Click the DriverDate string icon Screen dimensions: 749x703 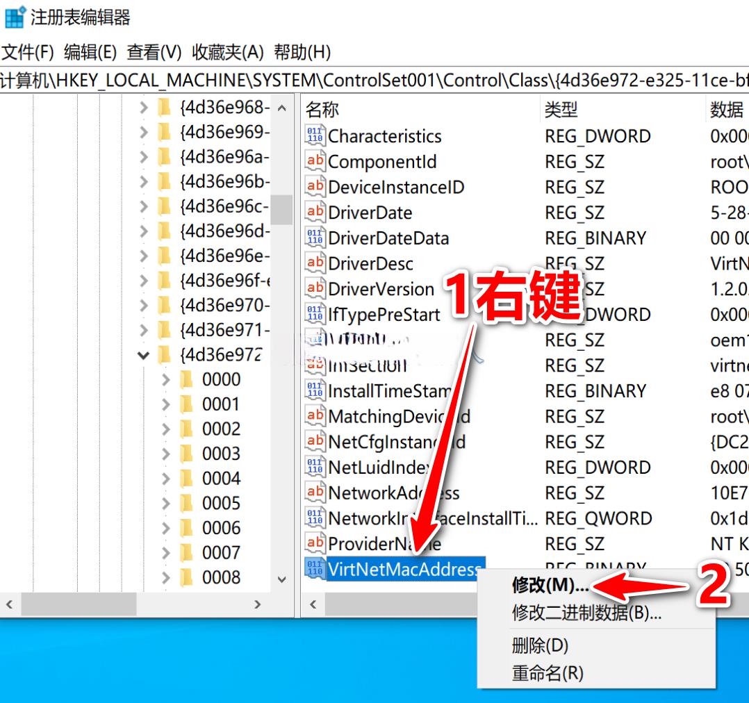coord(315,212)
